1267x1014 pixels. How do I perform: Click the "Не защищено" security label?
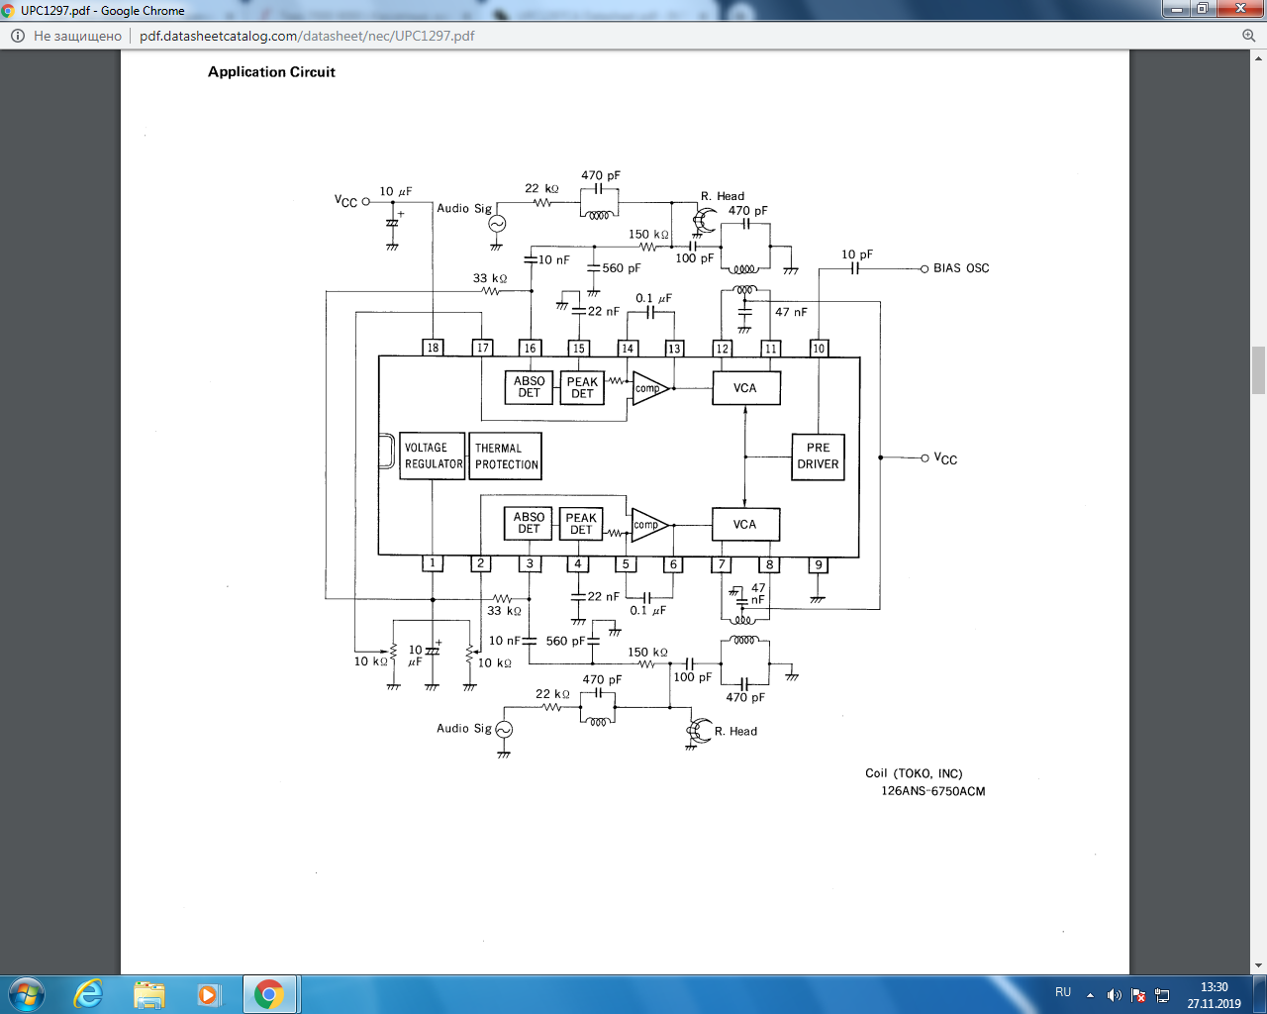[77, 36]
